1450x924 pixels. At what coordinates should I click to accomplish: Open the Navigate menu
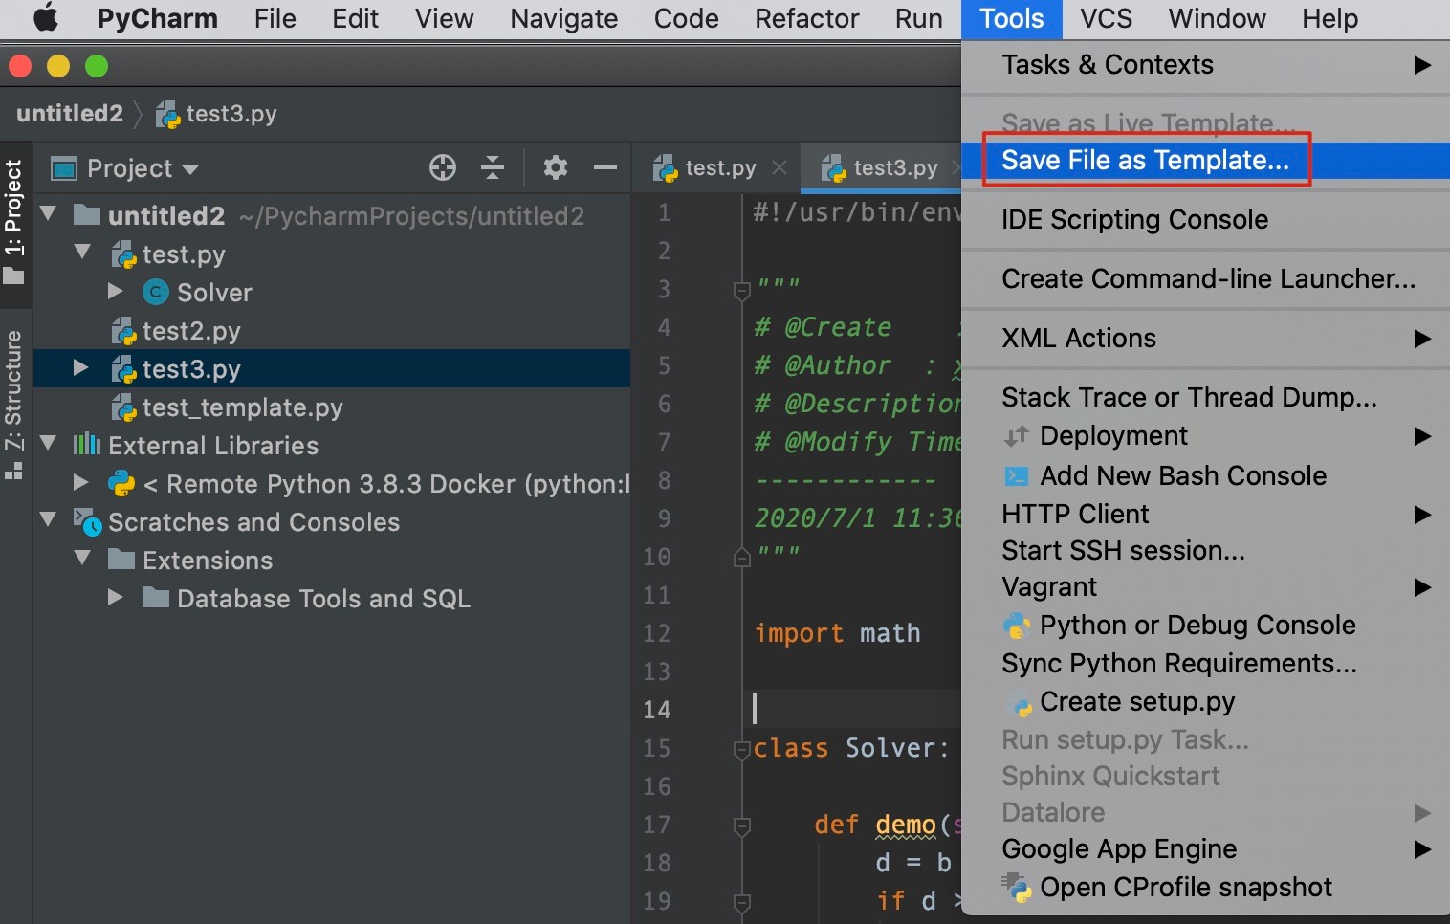[563, 18]
